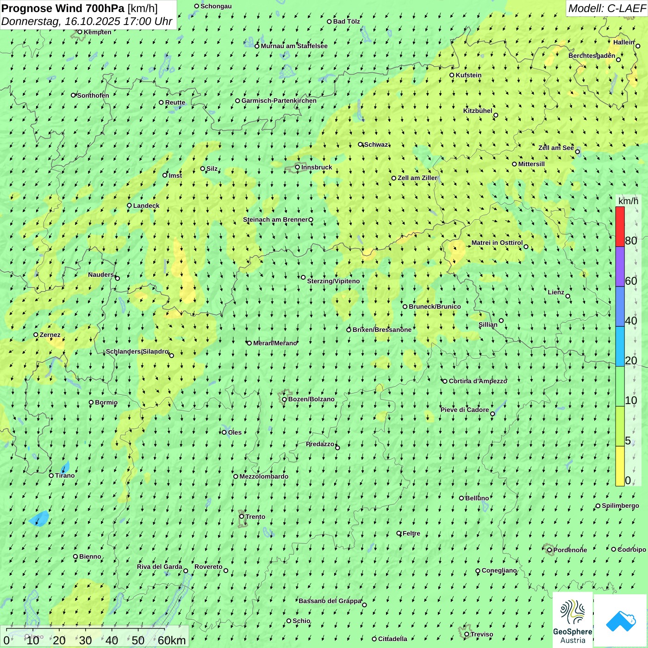Click the purple 60-80 km/h legend color
The image size is (648, 648).
coord(620,267)
